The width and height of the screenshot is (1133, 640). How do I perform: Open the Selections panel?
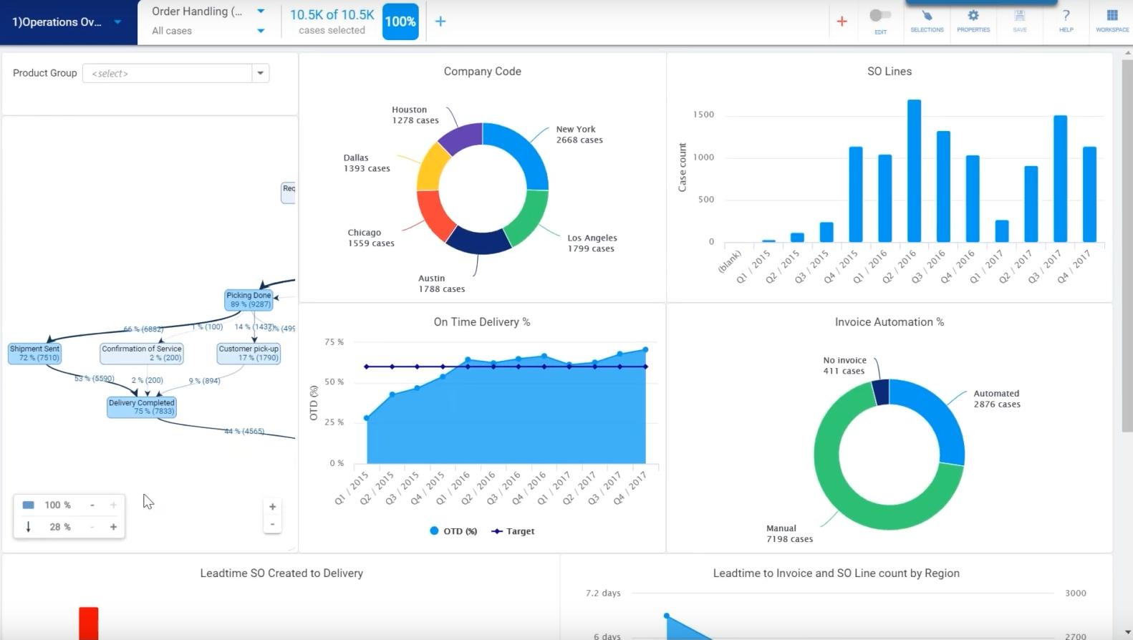927,20
